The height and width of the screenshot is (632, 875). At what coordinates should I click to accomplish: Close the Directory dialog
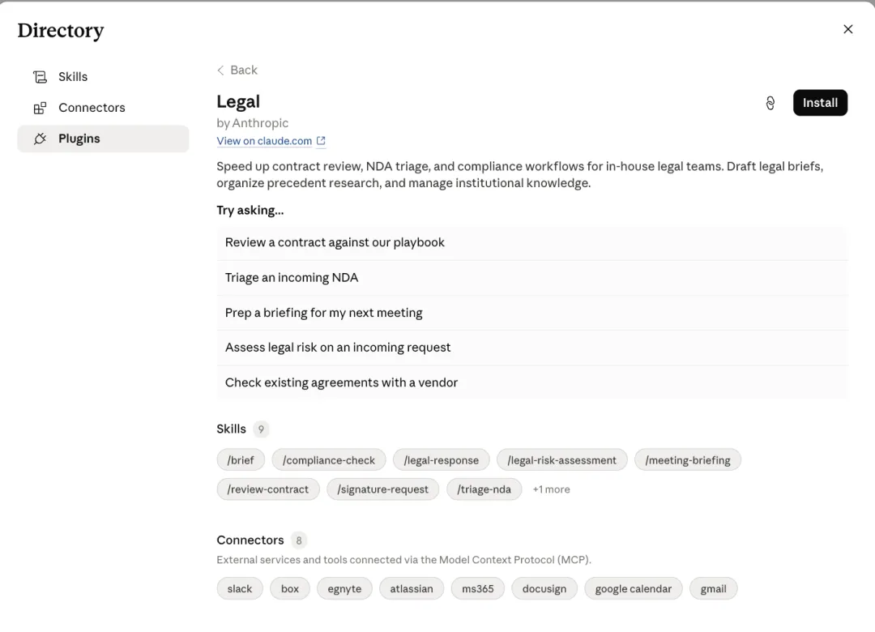tap(847, 29)
